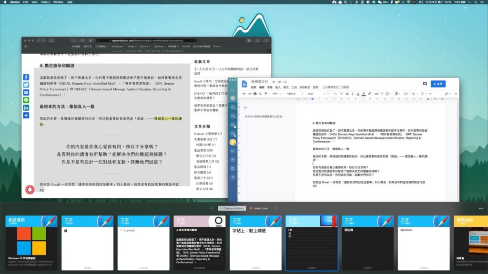The height and width of the screenshot is (274, 488).
Task: Click undo in Docs toolbar
Action: point(244,94)
